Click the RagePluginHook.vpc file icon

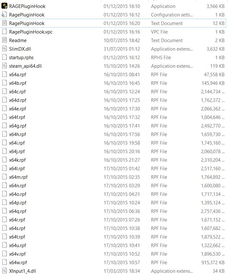coord(4,32)
